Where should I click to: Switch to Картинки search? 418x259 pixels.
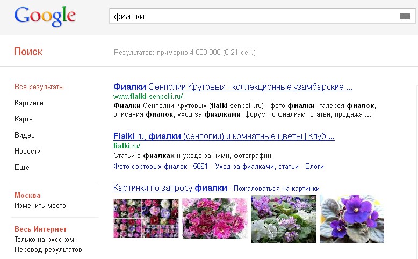click(29, 103)
